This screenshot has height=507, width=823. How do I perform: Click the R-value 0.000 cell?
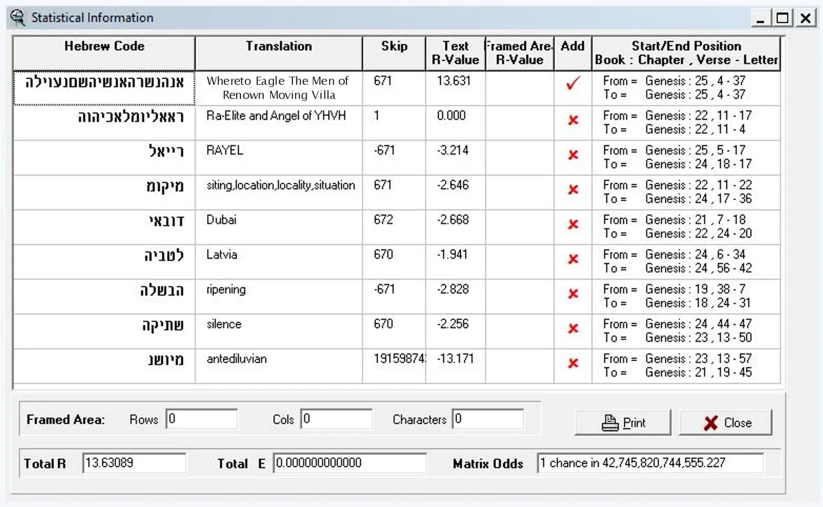click(x=455, y=123)
